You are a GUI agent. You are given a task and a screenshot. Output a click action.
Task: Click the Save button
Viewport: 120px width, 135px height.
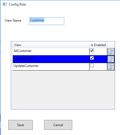(21, 125)
